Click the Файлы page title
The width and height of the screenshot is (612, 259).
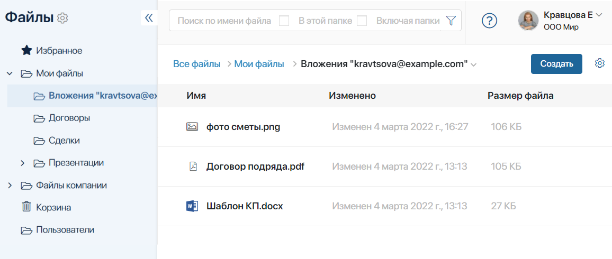[29, 17]
